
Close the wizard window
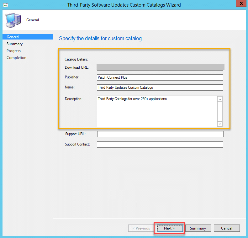(x=241, y=3)
